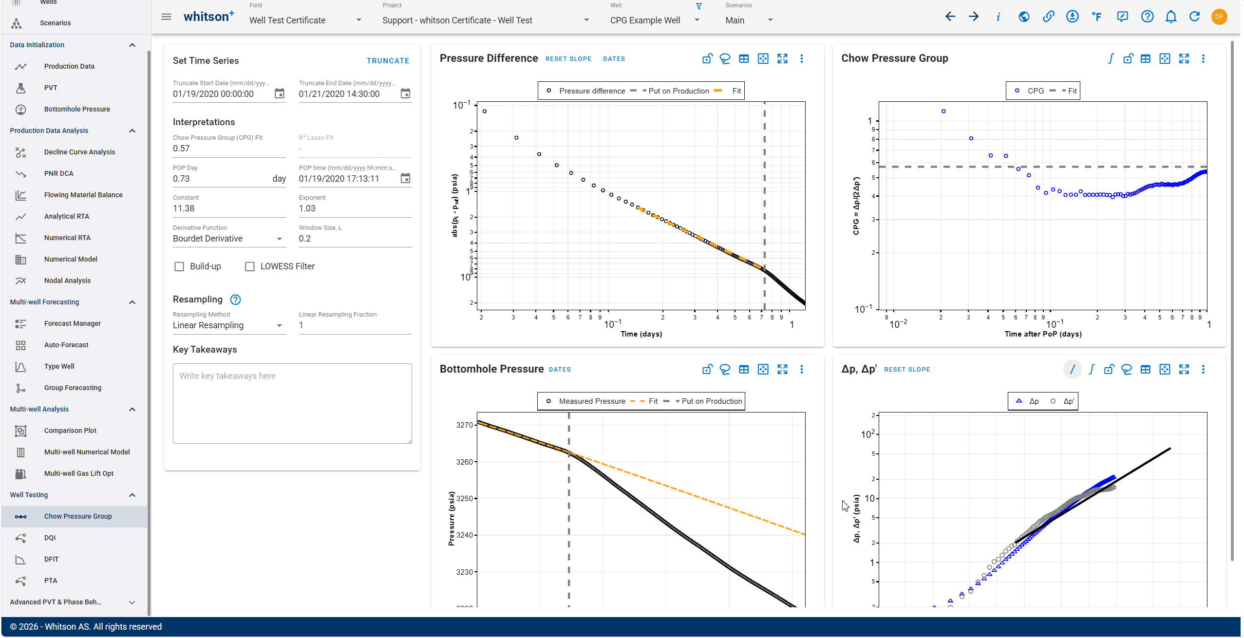Open the Derivative Function dropdown
The width and height of the screenshot is (1244, 638).
click(228, 239)
